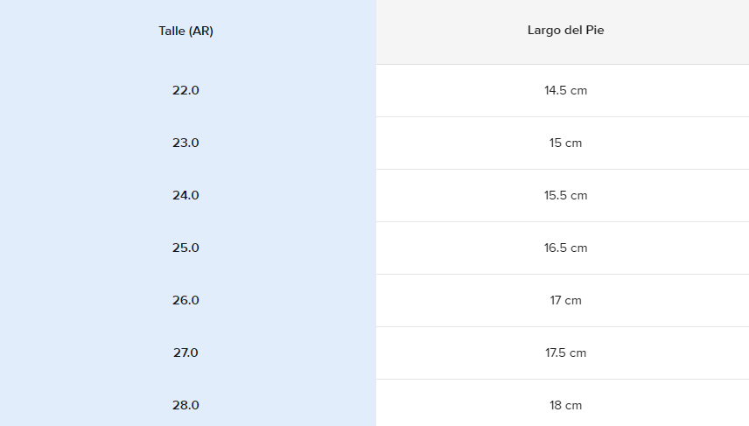
Task: Click the 18 cm foot length
Action: (565, 405)
